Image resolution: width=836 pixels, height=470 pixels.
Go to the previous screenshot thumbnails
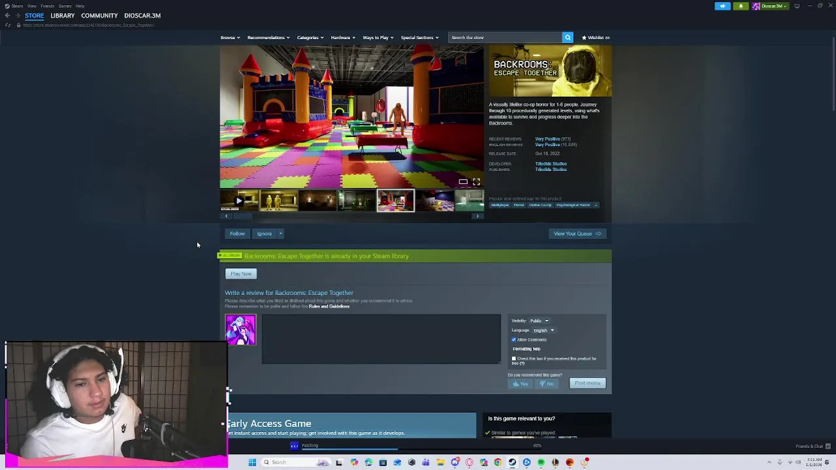point(226,216)
